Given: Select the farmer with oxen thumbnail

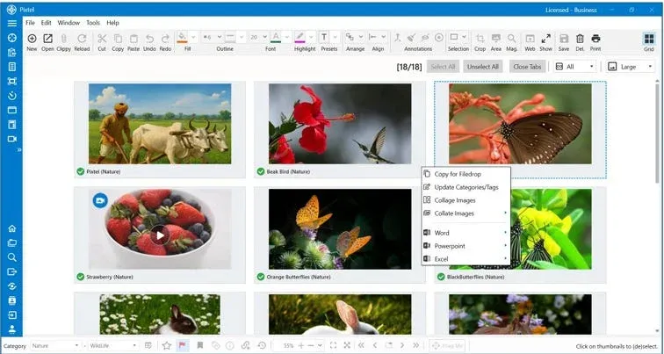Looking at the screenshot, I should click(x=160, y=123).
